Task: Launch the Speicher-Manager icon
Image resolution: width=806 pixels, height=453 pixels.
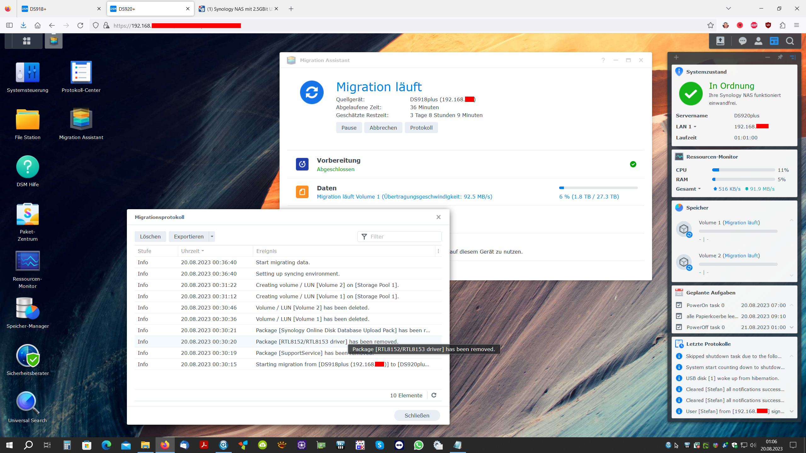Action: point(27,309)
